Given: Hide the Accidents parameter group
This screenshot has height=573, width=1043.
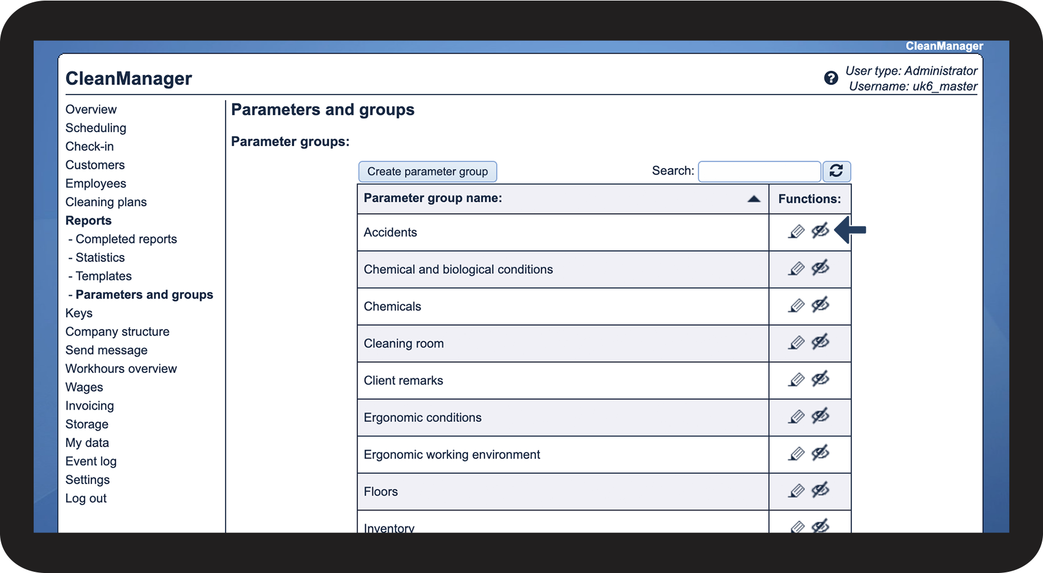Looking at the screenshot, I should point(820,231).
